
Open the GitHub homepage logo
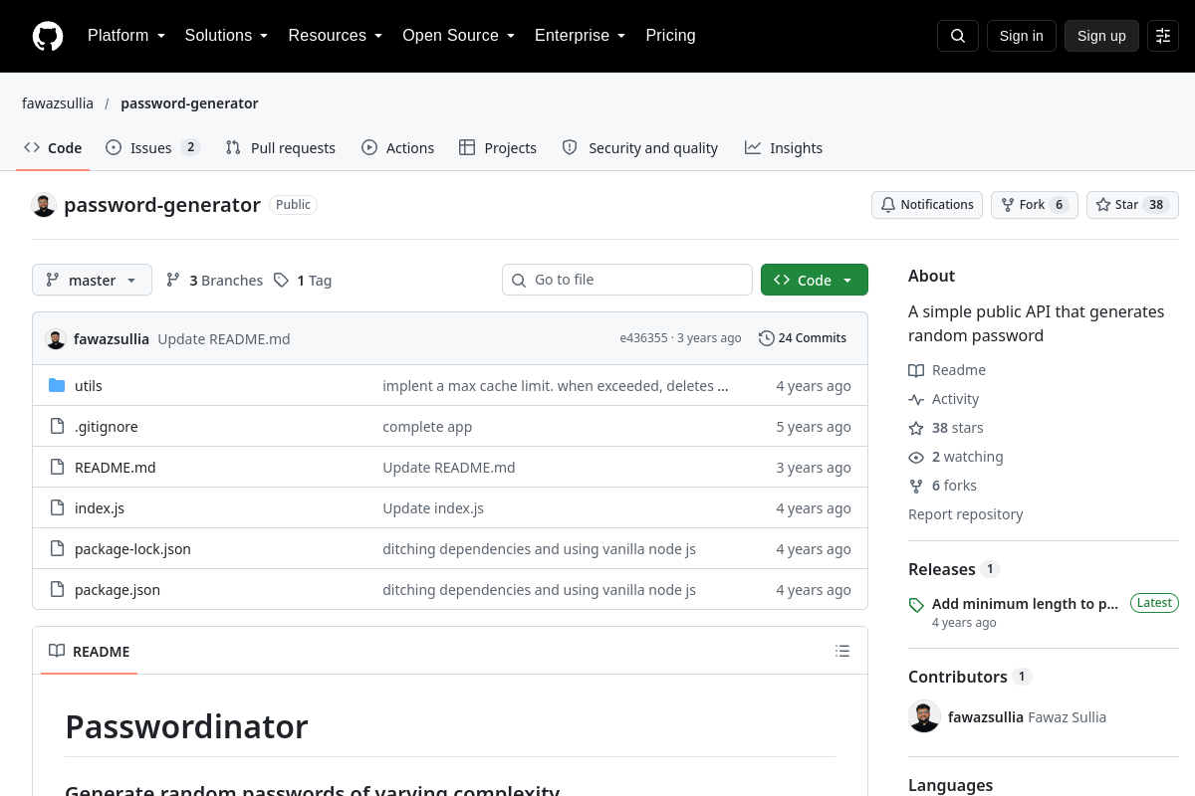pyautogui.click(x=48, y=36)
